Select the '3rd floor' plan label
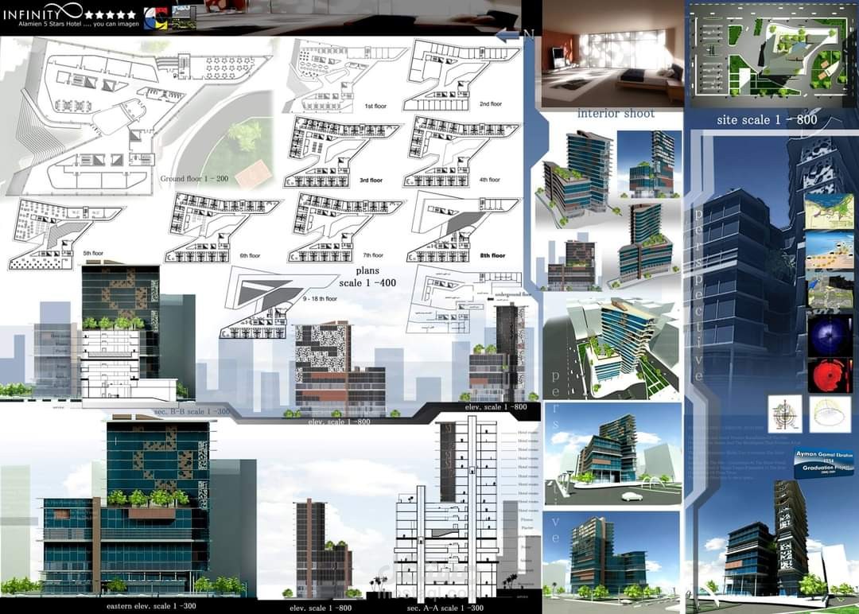859x614 pixels. tap(371, 181)
